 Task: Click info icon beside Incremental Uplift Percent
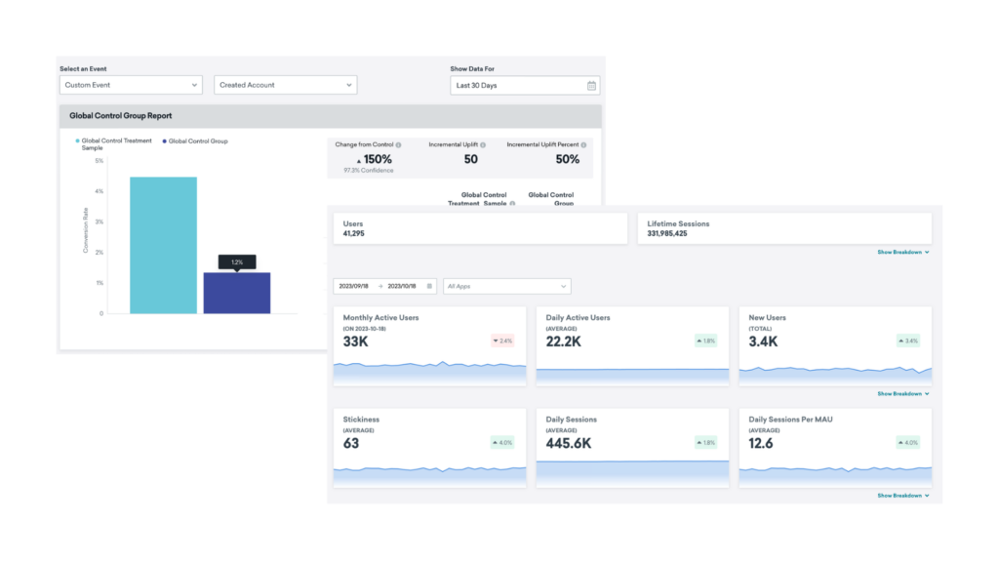(x=583, y=145)
